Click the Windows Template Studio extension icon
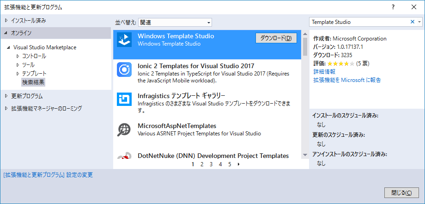Screen dimensions: 425x204 (124, 40)
